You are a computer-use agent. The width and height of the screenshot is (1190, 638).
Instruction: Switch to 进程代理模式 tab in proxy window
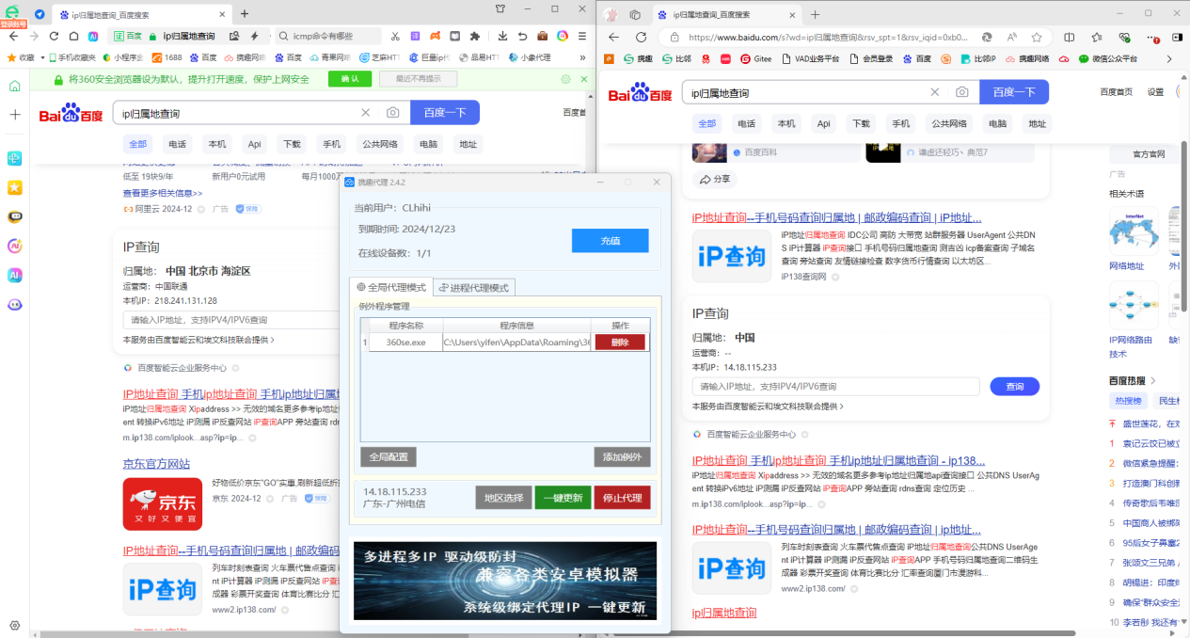tap(473, 288)
